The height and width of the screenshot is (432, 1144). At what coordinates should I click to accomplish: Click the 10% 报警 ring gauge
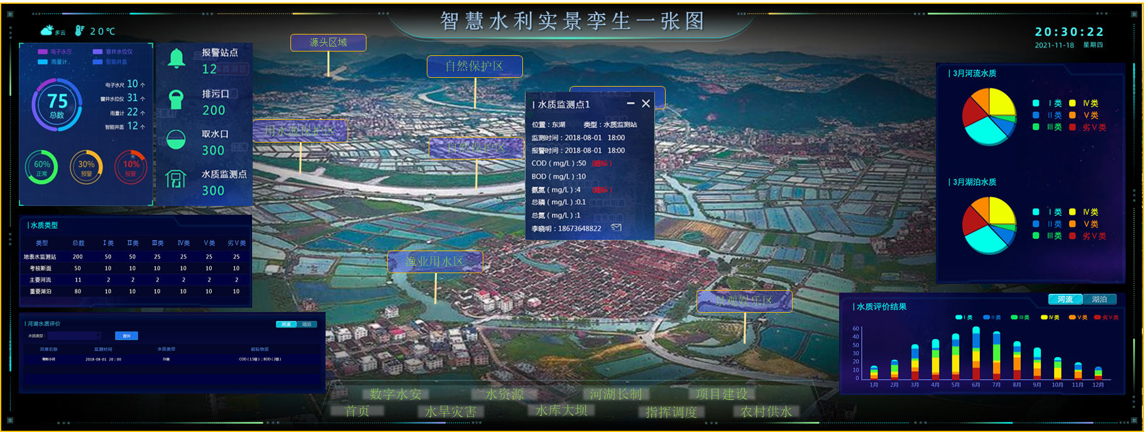pyautogui.click(x=131, y=167)
